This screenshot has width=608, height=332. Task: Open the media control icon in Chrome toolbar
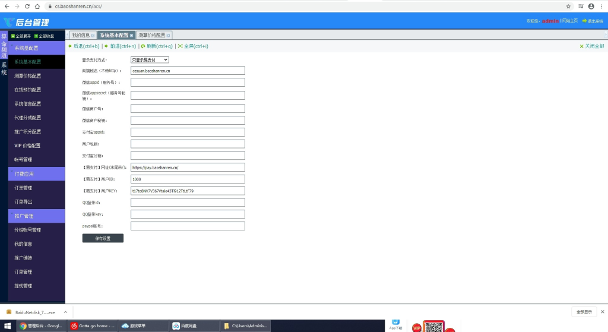point(581,6)
